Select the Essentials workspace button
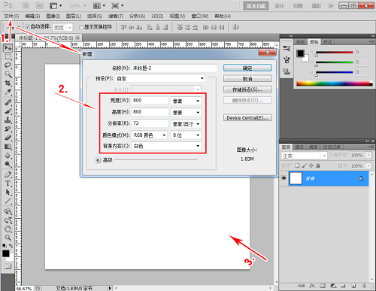Viewport: 376px width, 291px height. coord(256,6)
